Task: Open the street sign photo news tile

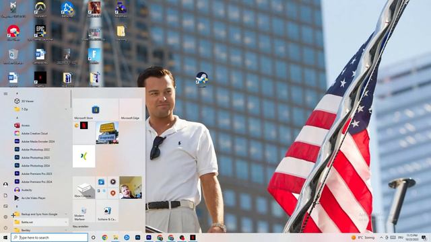Action: coord(107,133)
